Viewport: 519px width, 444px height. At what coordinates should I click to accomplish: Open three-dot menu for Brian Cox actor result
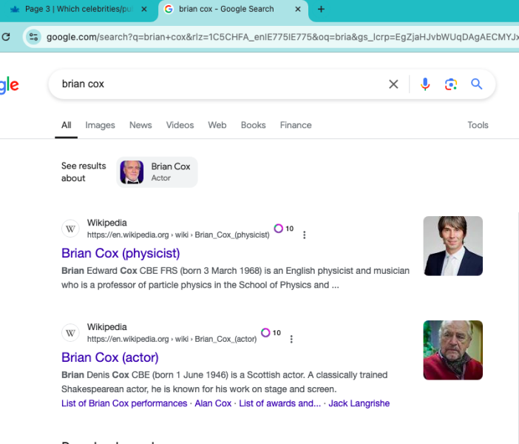[x=291, y=339]
